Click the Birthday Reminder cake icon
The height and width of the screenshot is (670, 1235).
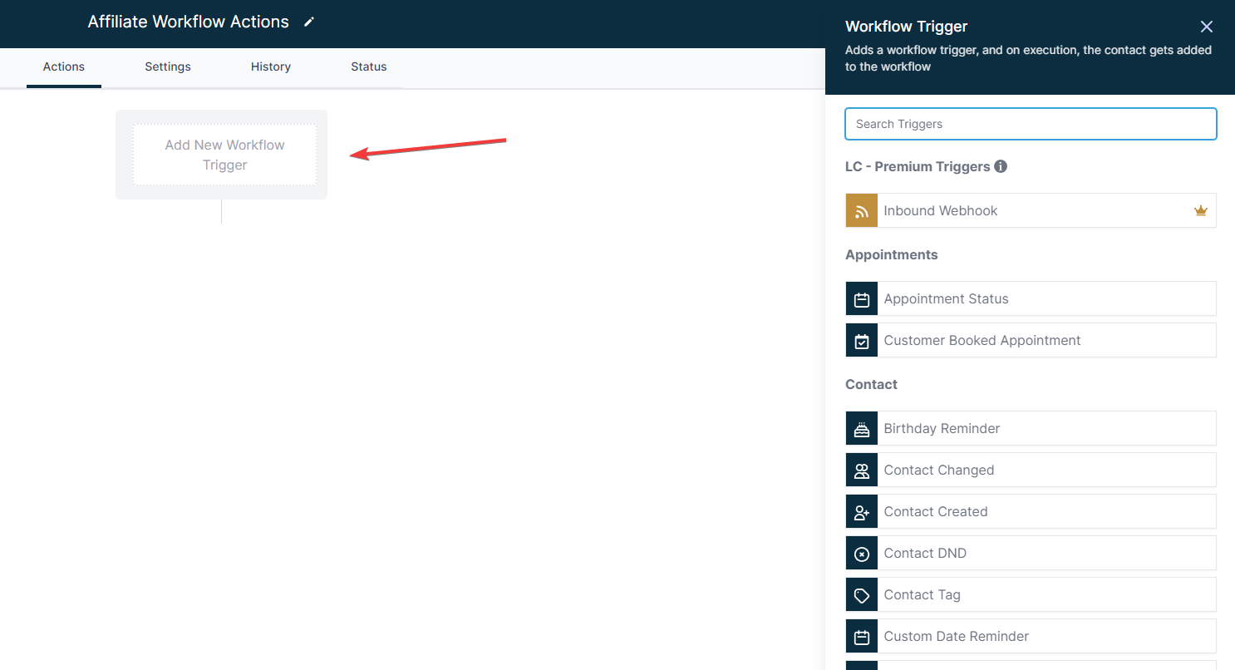[862, 428]
